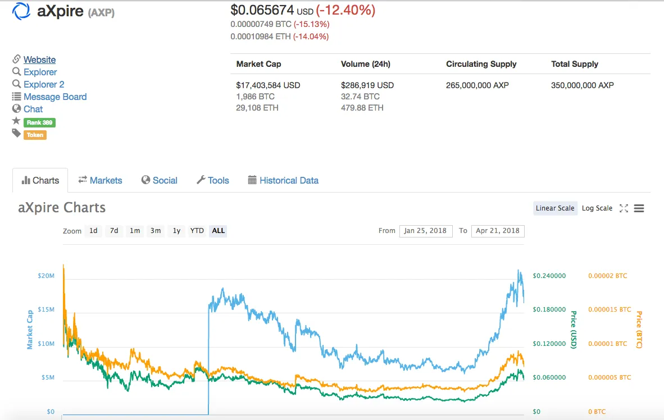The height and width of the screenshot is (420, 664).
Task: Switch to the Charts tab
Action: pyautogui.click(x=40, y=180)
